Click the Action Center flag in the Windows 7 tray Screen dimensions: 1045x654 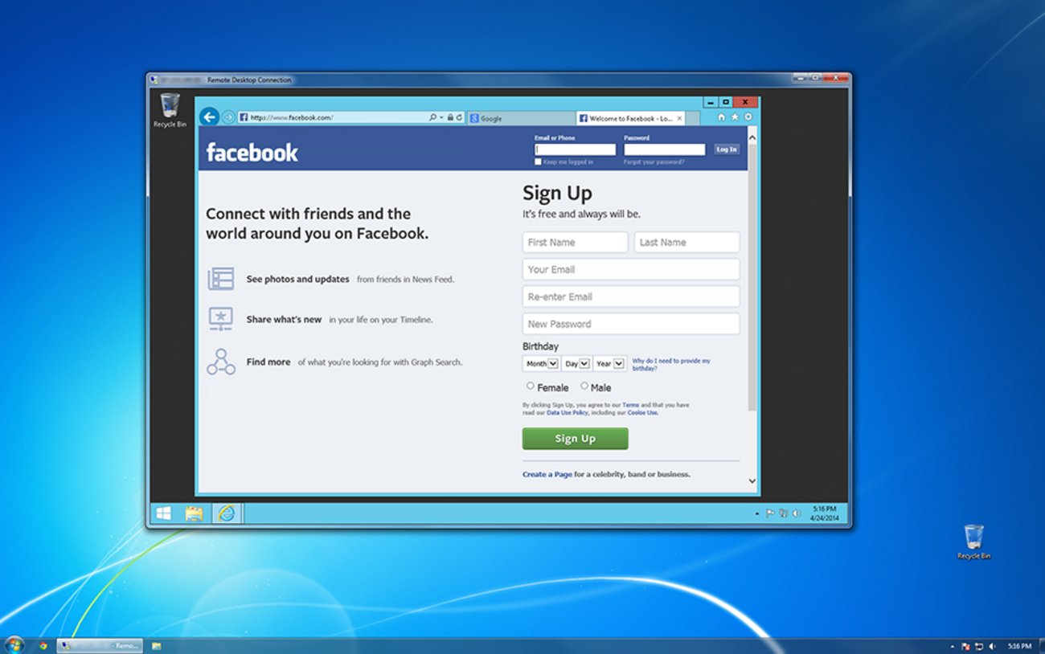pos(966,646)
